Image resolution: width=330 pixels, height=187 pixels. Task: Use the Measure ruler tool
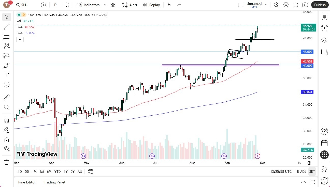pos(6,97)
